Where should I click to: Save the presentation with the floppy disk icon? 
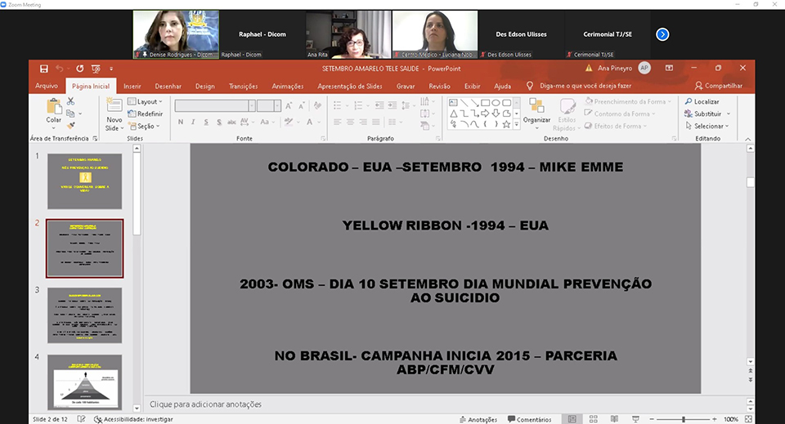pos(43,69)
